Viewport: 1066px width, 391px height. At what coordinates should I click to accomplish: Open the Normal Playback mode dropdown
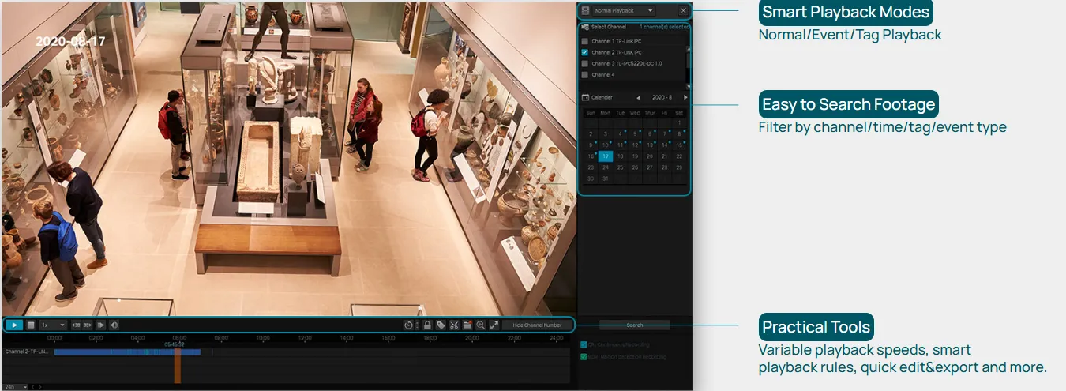(624, 11)
